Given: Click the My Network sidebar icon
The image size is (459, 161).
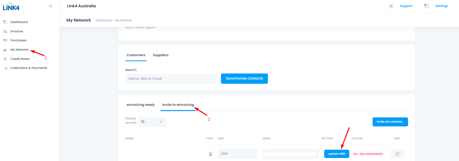Looking at the screenshot, I should (x=5, y=50).
